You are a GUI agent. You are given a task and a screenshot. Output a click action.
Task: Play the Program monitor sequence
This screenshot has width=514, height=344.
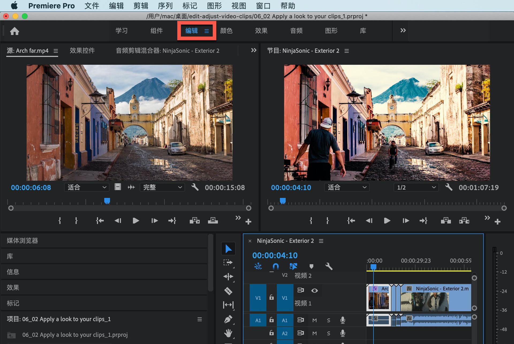(387, 221)
